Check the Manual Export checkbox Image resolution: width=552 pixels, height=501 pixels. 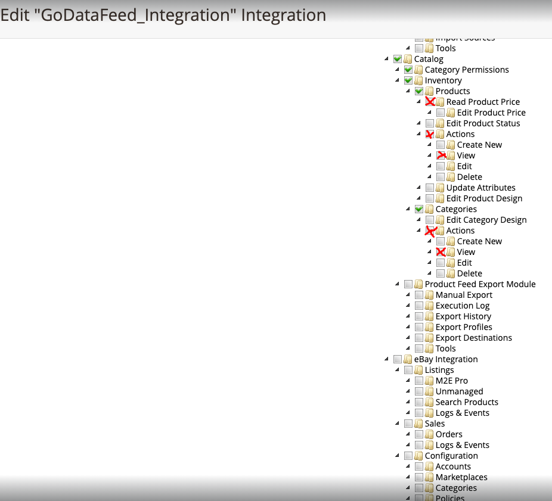tap(419, 295)
